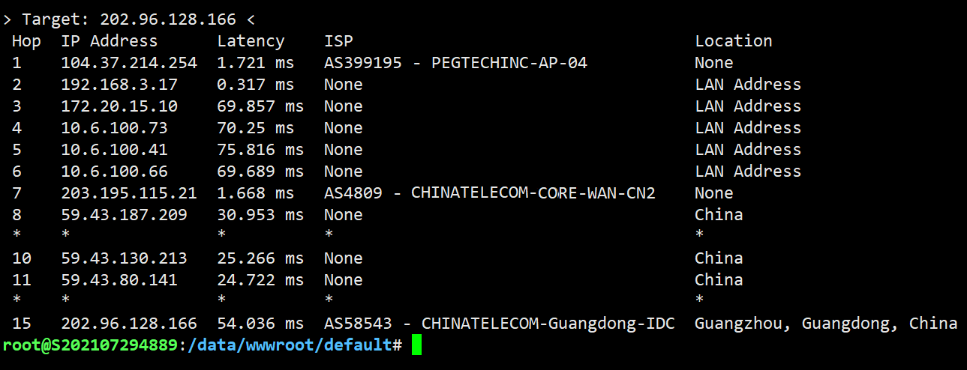Click latency value 69.857 ms
Image resolution: width=967 pixels, height=370 pixels.
260,106
